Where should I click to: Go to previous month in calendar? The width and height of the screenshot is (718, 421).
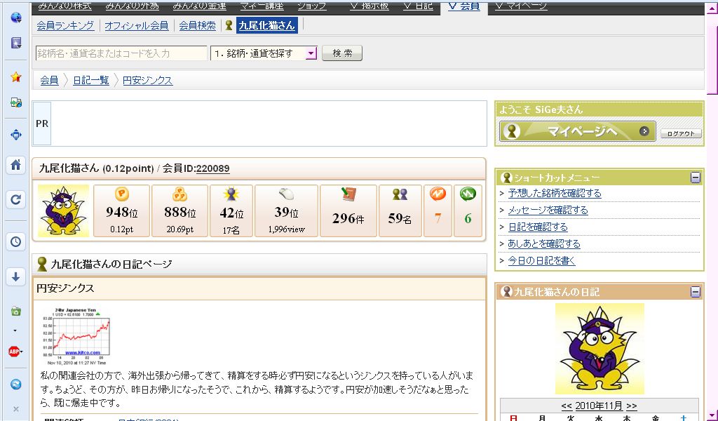567,406
